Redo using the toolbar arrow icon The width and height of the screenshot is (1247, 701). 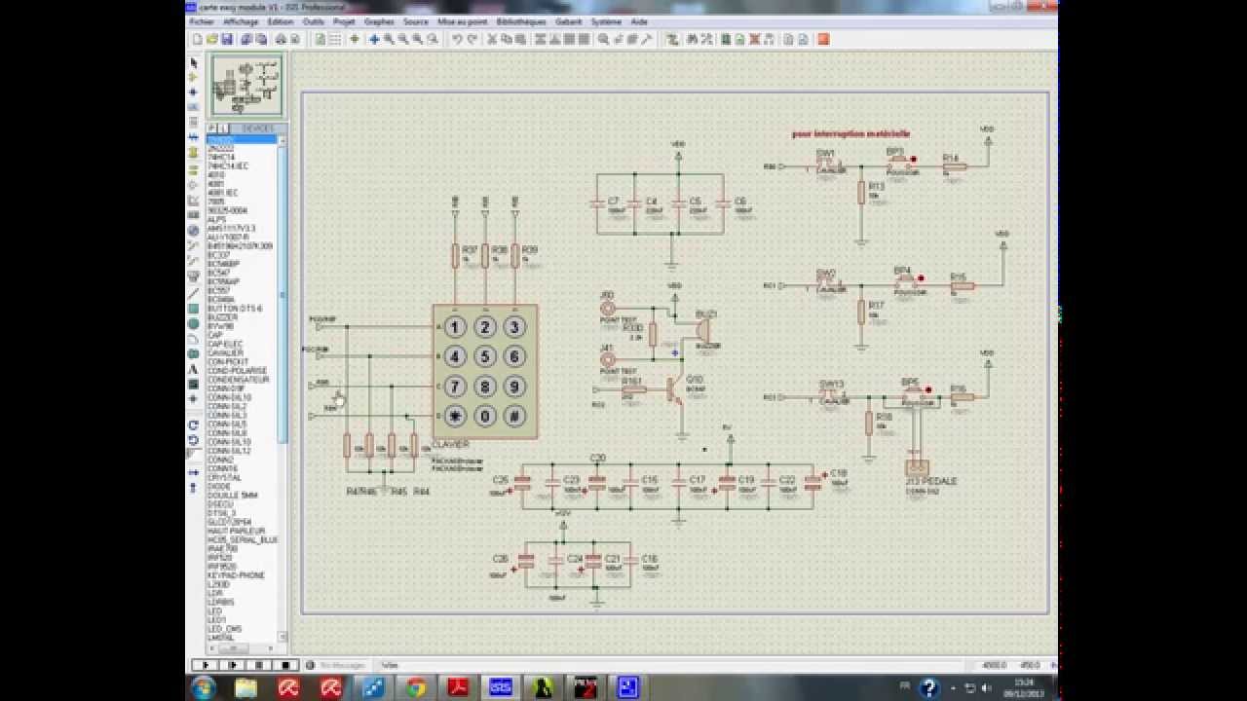472,39
